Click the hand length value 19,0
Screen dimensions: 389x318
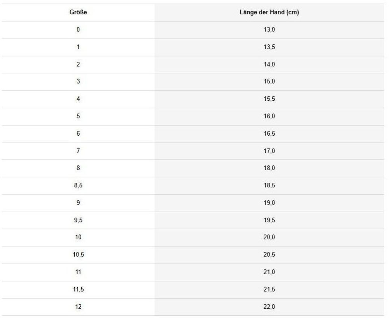269,203
